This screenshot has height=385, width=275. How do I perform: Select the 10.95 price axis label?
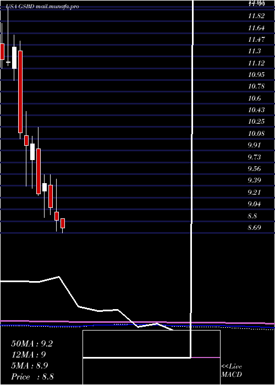point(256,75)
